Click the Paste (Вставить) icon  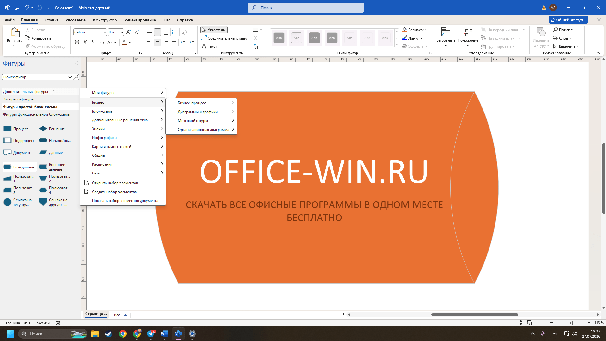pyautogui.click(x=15, y=33)
